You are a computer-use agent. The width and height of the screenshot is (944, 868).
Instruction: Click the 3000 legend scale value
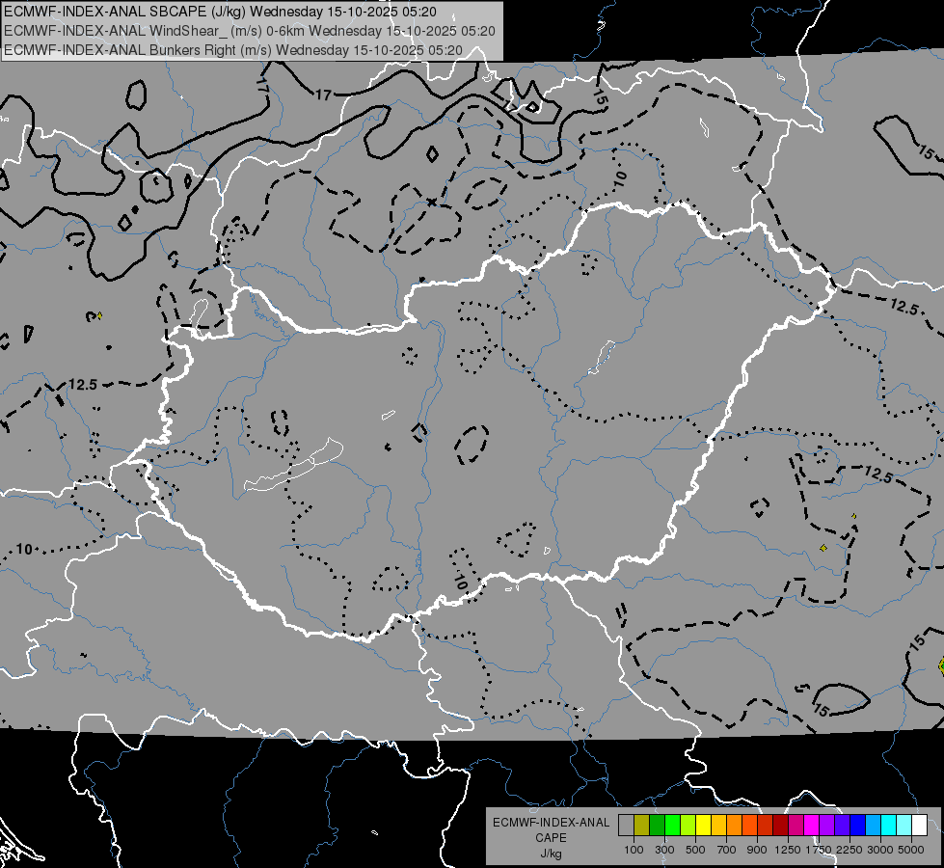pyautogui.click(x=880, y=850)
